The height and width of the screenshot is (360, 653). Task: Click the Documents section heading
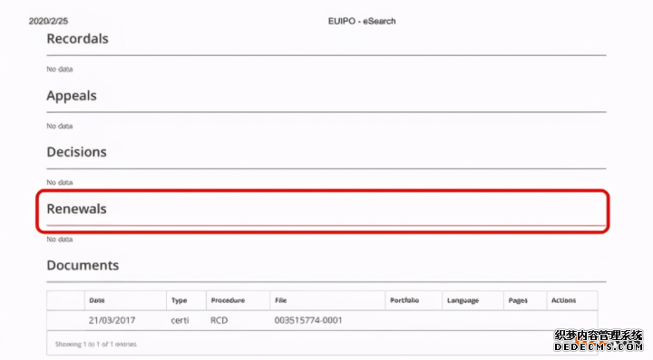point(83,265)
